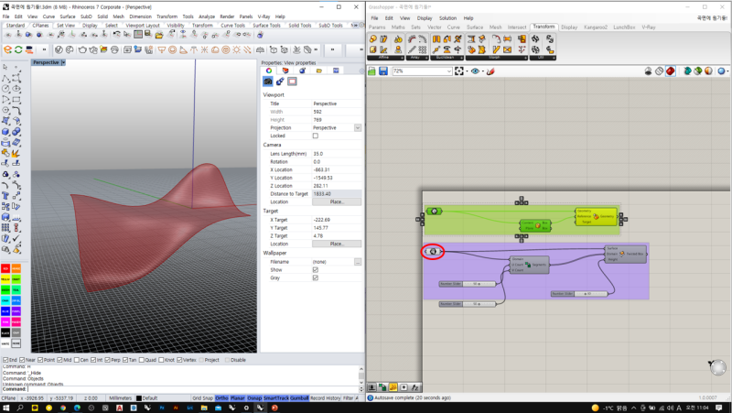This screenshot has width=732, height=413.
Task: Click the black Default layer color swatch
Action: point(138,398)
